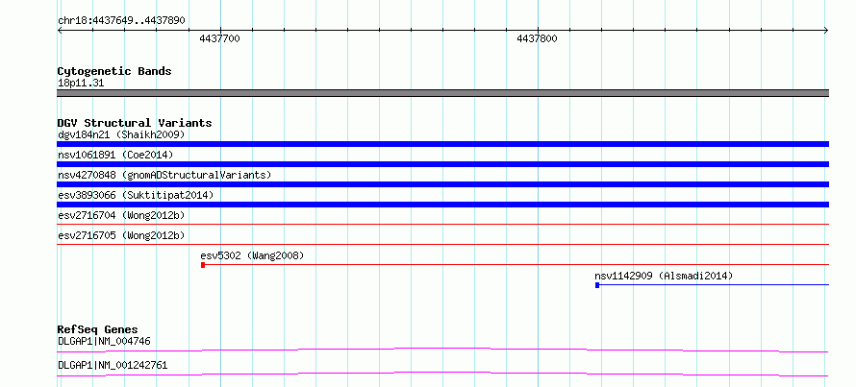The width and height of the screenshot is (856, 387).
Task: Click DLGAP1|NM_004746 gene label
Action: coord(104,341)
